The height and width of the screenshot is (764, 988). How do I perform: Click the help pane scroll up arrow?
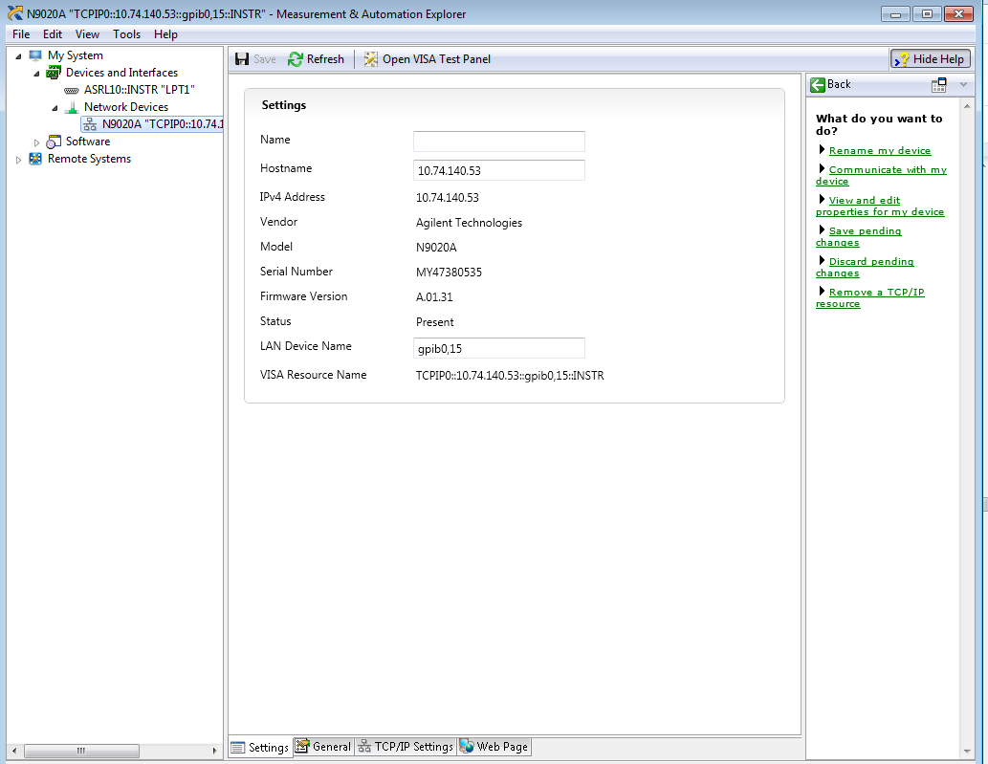[967, 106]
